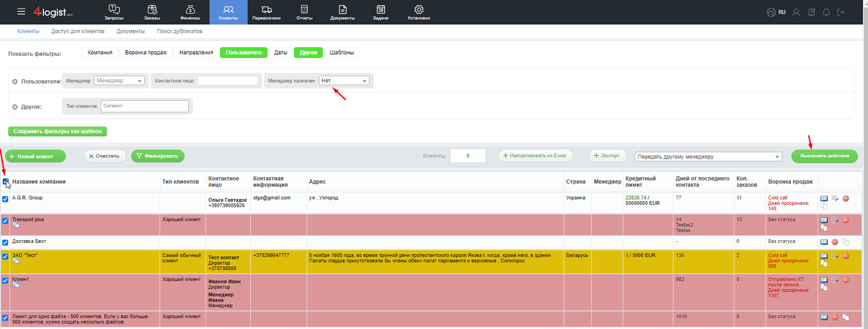
Task: Open the Менеджер назначен dropdown
Action: (344, 81)
